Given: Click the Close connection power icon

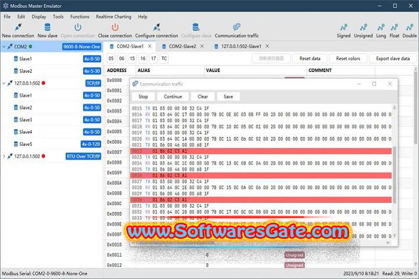Looking at the screenshot, I should coord(115,27).
